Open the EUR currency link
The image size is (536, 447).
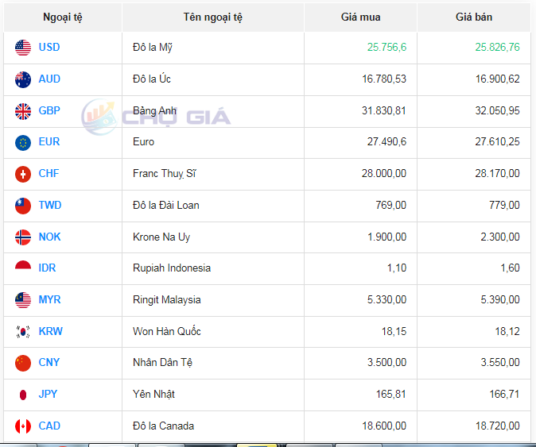click(x=49, y=141)
